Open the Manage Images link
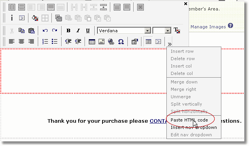Viewport: 249px width, 146px height. point(208,27)
